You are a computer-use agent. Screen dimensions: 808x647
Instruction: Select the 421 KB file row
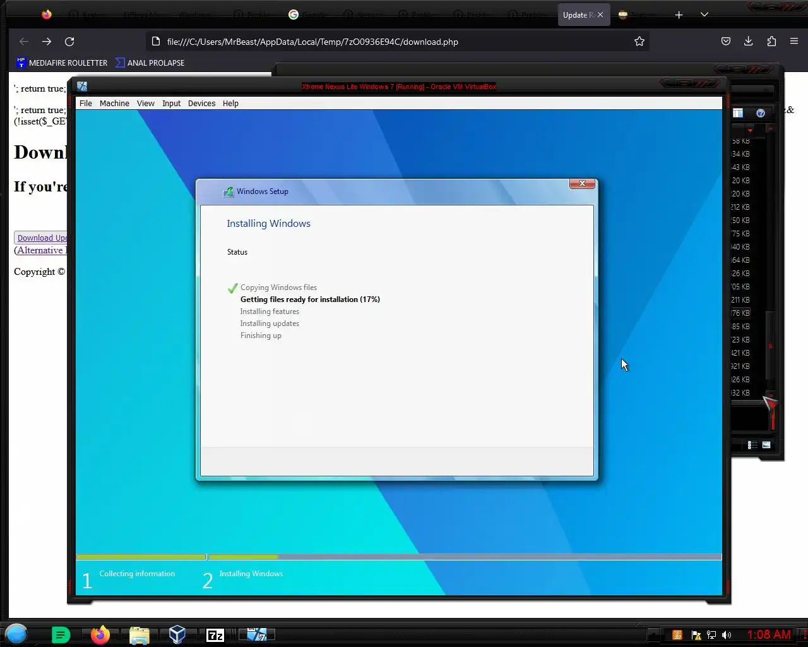click(x=741, y=353)
